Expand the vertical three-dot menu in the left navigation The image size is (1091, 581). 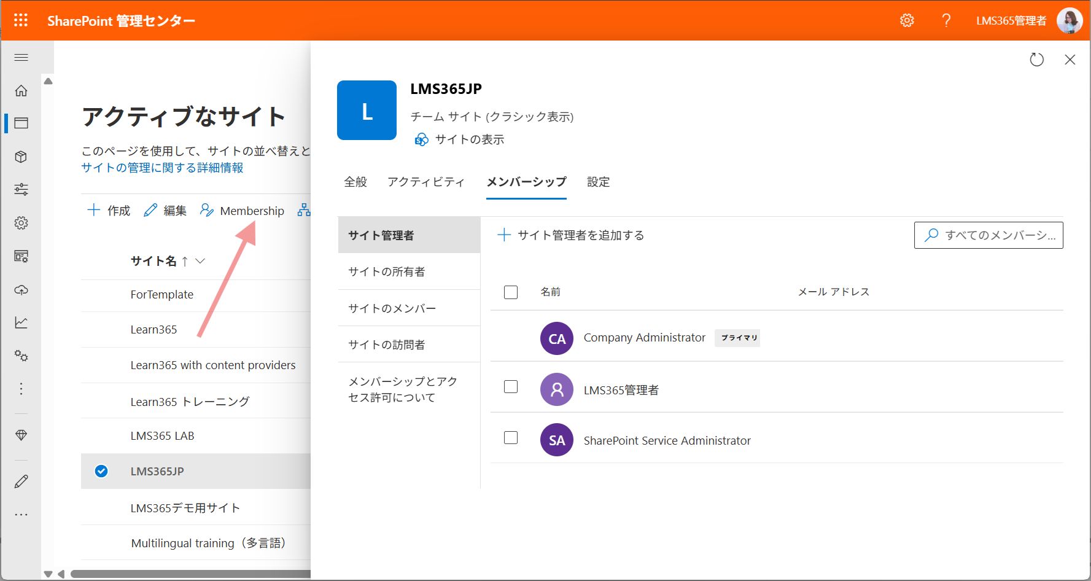coord(21,389)
